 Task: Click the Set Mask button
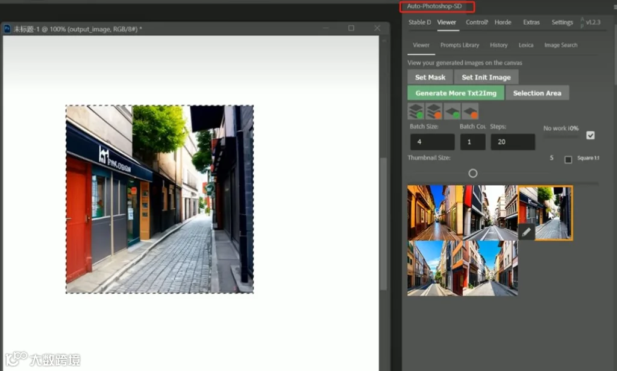pyautogui.click(x=430, y=77)
